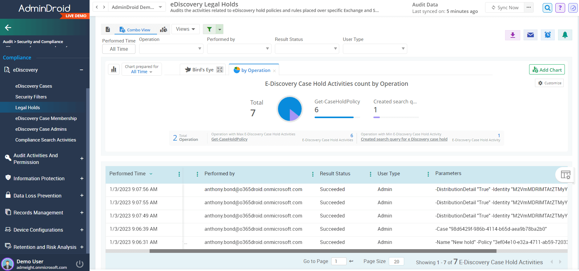Toggle the green filter funnel button
Screen dimensions: 579x271
(x=209, y=29)
